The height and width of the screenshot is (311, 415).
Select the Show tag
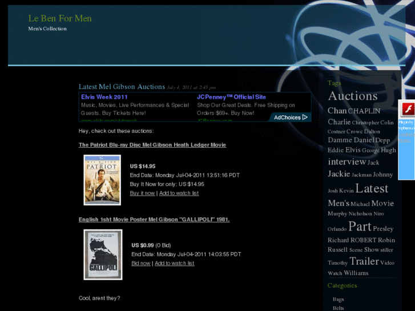point(372,249)
